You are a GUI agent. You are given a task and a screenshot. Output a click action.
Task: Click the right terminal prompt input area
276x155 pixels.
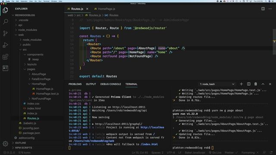213,148
